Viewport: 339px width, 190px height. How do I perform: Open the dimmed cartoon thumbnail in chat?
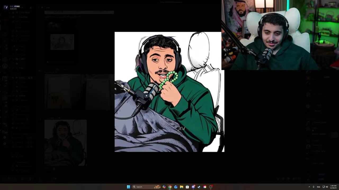[x=65, y=143]
